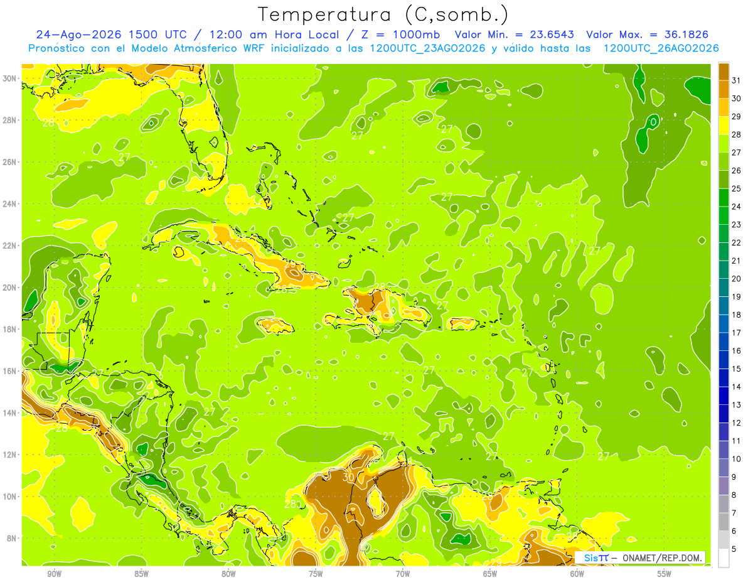
Task: Click the legend value 28 on the color scale
Action: 736,134
